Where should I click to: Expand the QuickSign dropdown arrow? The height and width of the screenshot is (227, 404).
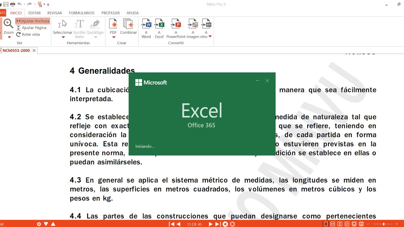96,37
